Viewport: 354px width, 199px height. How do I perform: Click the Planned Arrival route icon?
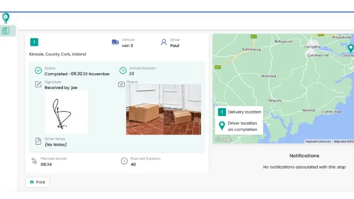click(x=34, y=161)
